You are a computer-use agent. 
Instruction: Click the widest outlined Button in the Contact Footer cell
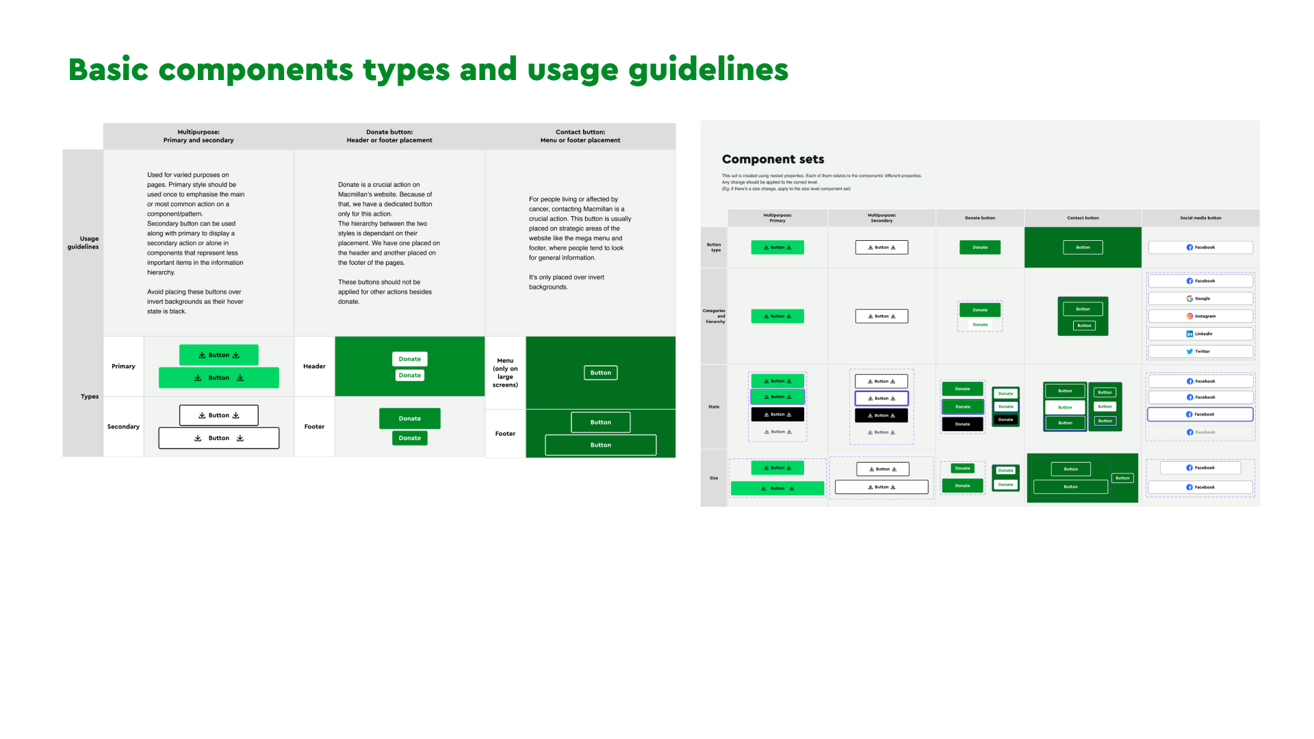[600, 445]
